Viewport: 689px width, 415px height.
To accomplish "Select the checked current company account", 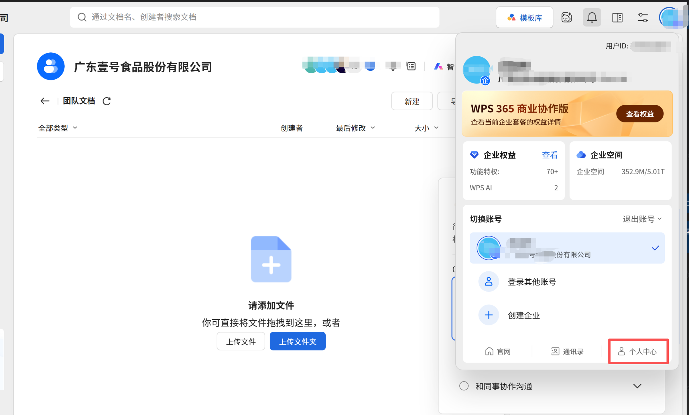I will click(566, 248).
